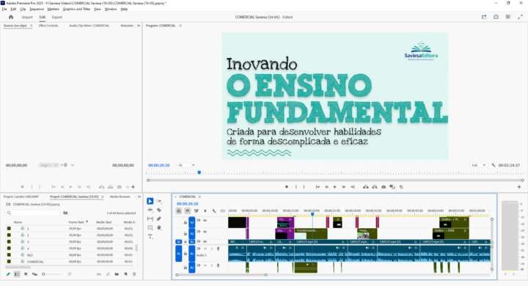Open Fit zoom level dropdown
Image resolution: width=528 pixels, height=286 pixels.
[186, 165]
